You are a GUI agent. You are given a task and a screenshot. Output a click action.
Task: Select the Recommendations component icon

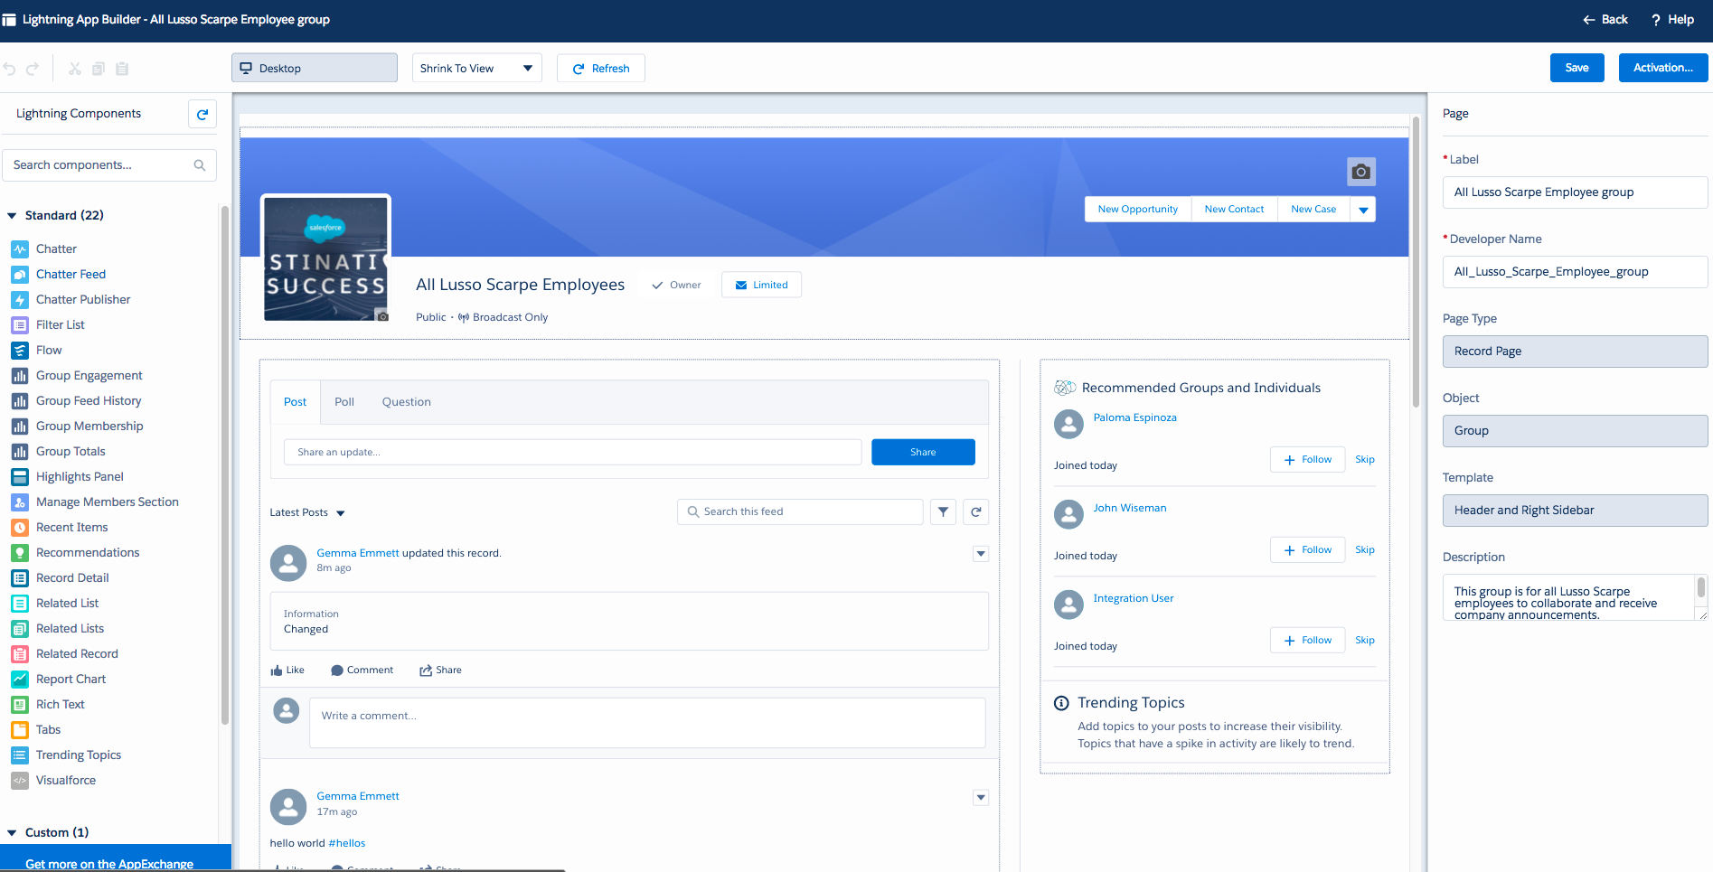pos(20,553)
